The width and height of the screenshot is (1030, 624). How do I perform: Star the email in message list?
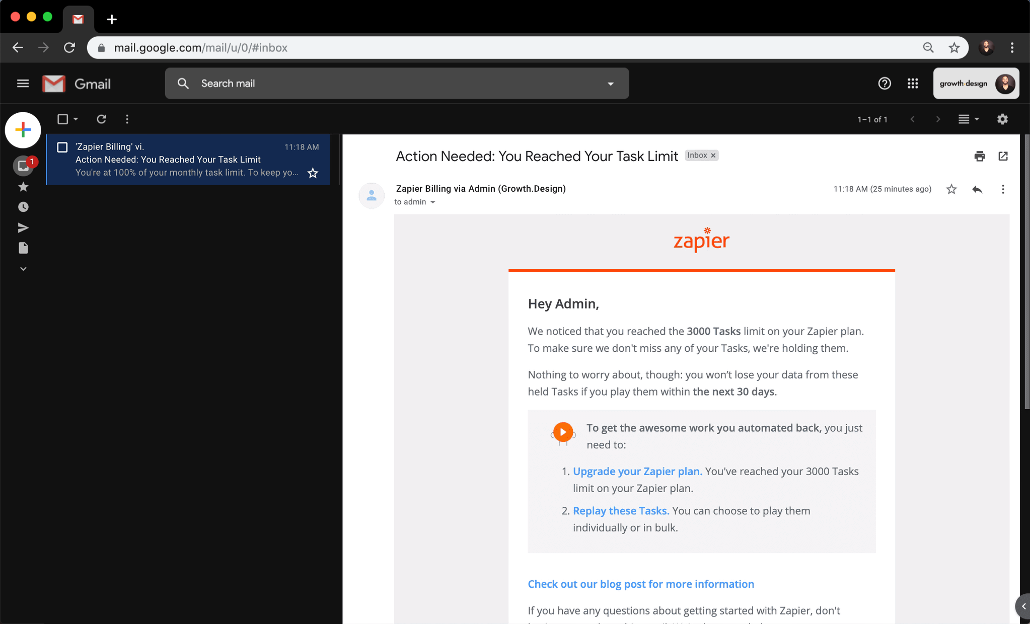pyautogui.click(x=313, y=173)
